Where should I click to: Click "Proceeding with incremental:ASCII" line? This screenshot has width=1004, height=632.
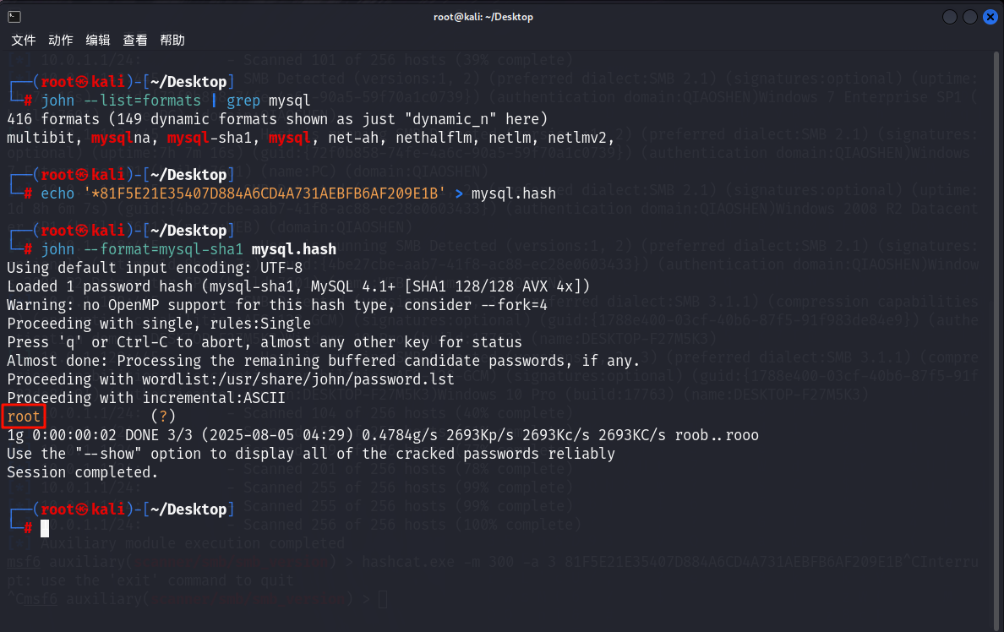(145, 398)
